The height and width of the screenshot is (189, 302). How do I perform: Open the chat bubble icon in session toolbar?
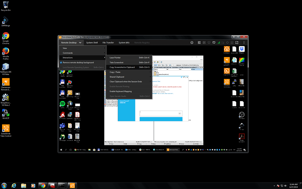coord(214,43)
